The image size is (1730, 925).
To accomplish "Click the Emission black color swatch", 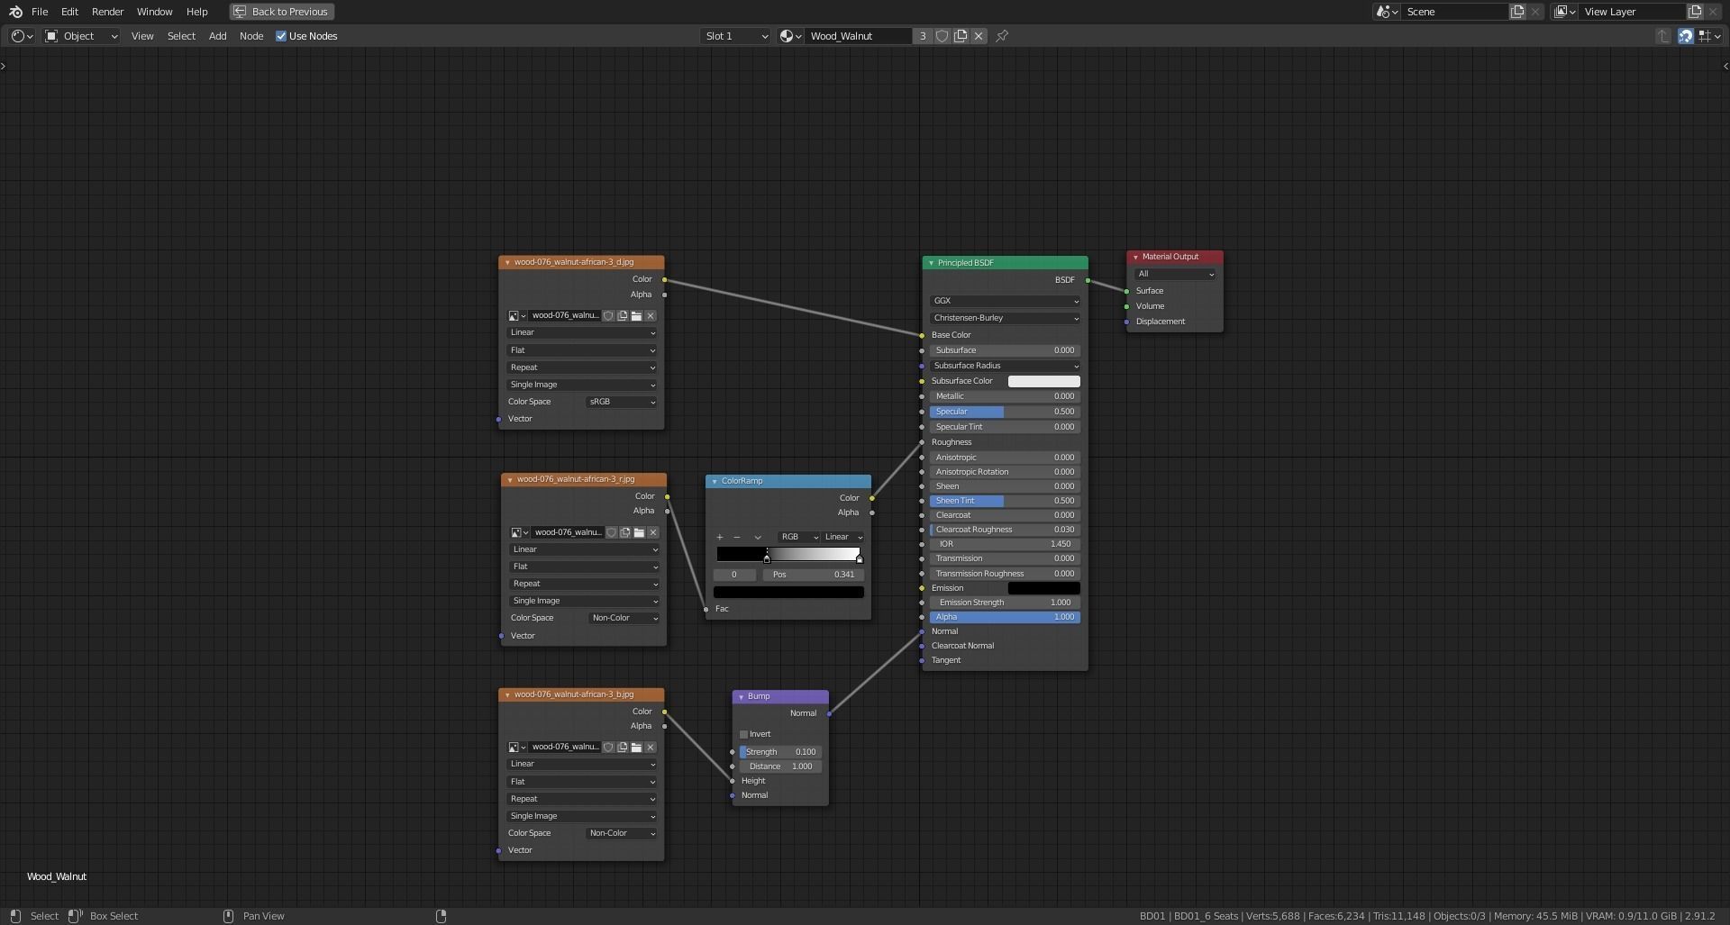I will tap(1043, 589).
